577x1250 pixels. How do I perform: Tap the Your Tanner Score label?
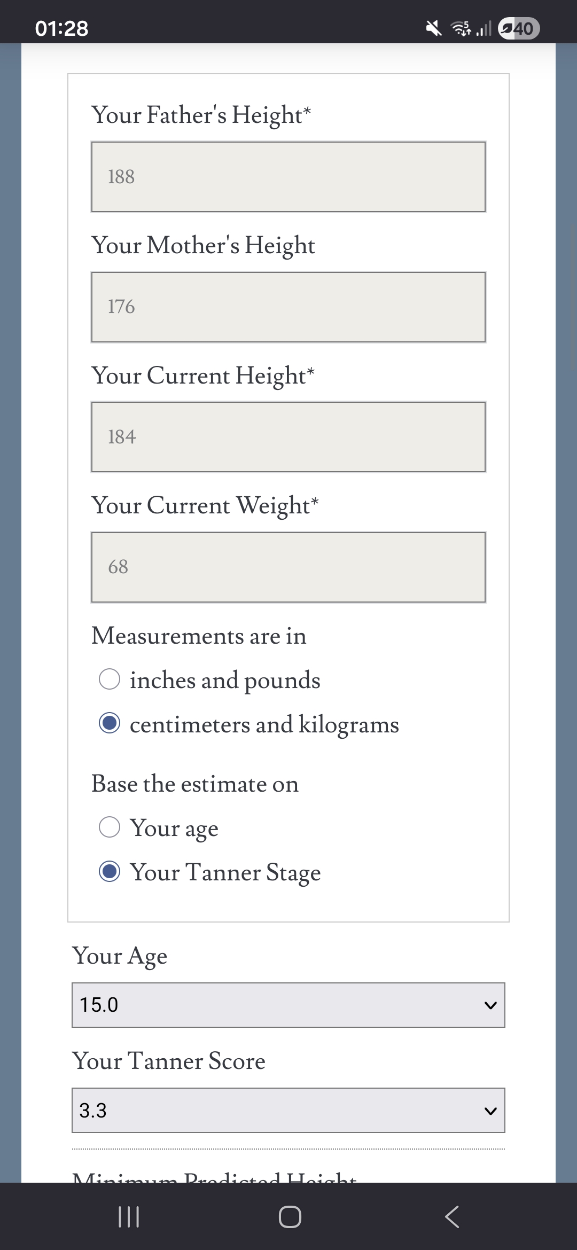click(x=169, y=1061)
